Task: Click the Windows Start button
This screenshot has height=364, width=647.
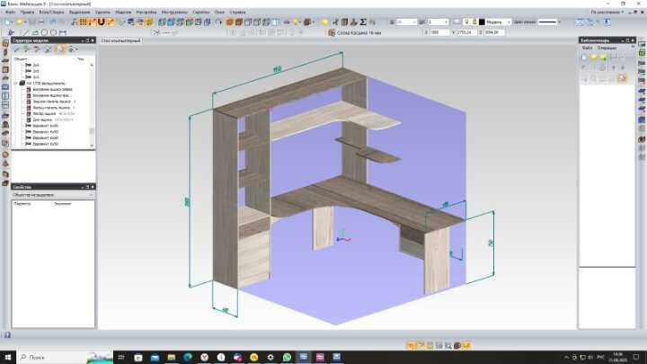Action: tap(8, 357)
